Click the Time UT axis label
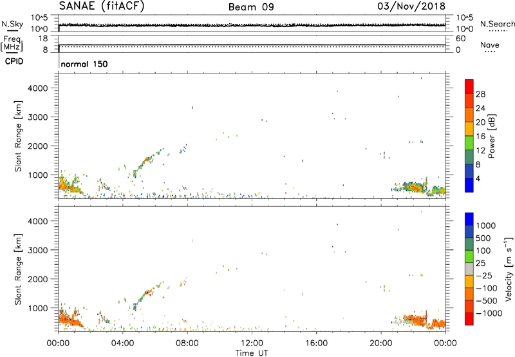Viewport: 515px width, 357px height. point(252,353)
